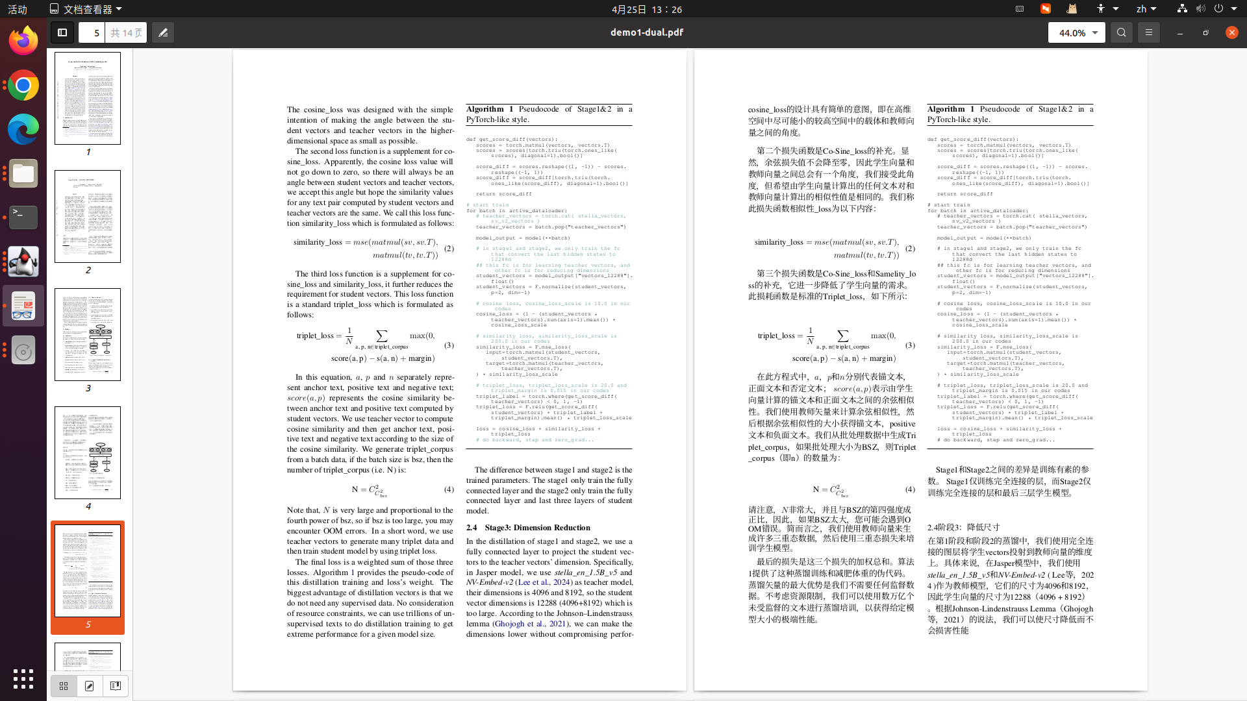The width and height of the screenshot is (1247, 701).
Task: Click the annotate pencil tool
Action: pos(163,32)
